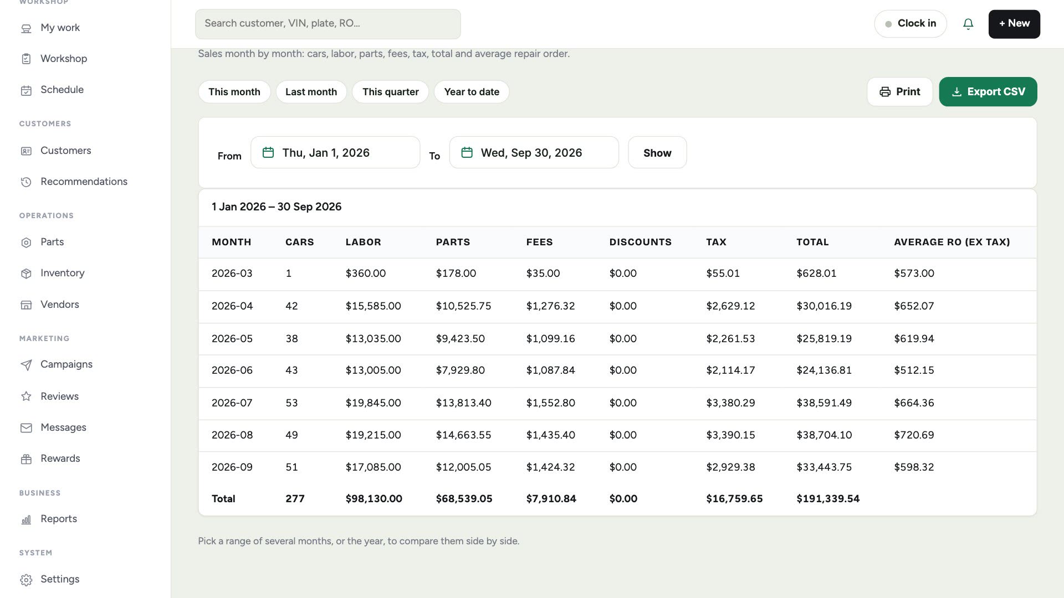This screenshot has width=1064, height=598.
Task: Click the Customers card icon
Action: (x=26, y=151)
